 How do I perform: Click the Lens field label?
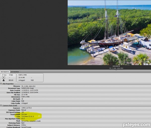pos(18,116)
